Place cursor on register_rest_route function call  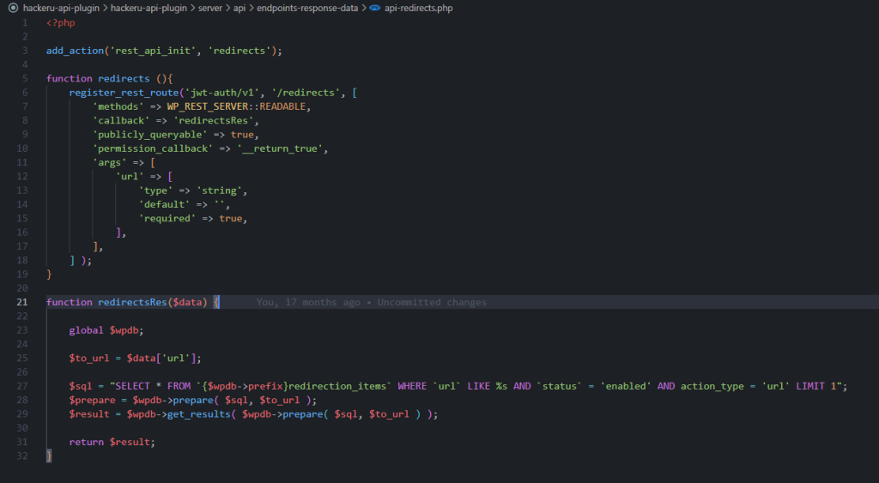click(x=121, y=92)
